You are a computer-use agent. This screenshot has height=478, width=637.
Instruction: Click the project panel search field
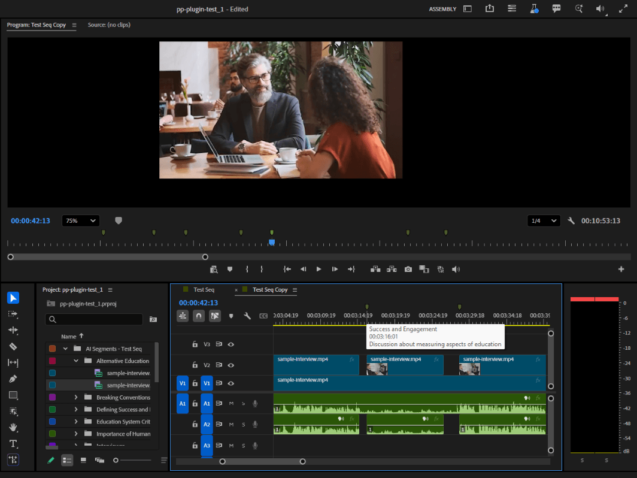[x=95, y=320]
